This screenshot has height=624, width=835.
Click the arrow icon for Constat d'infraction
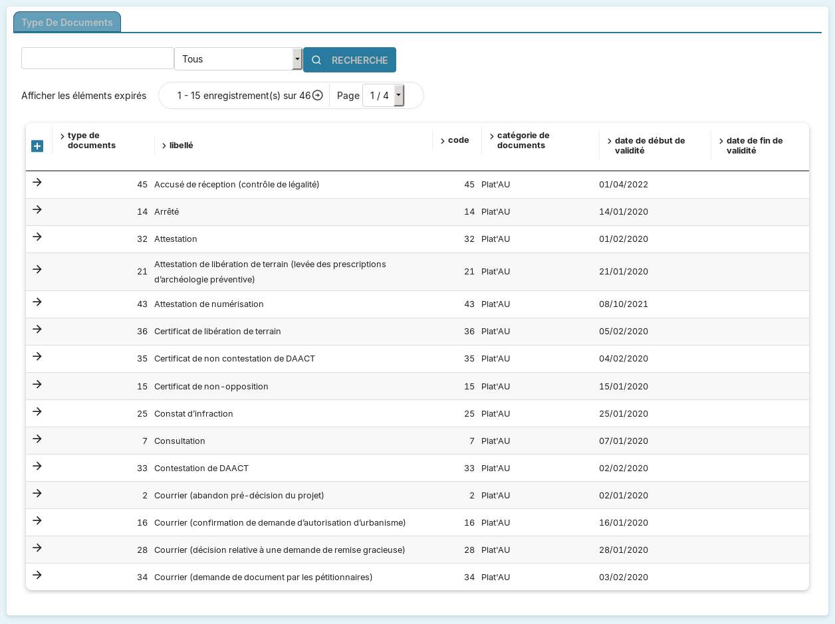pyautogui.click(x=37, y=412)
